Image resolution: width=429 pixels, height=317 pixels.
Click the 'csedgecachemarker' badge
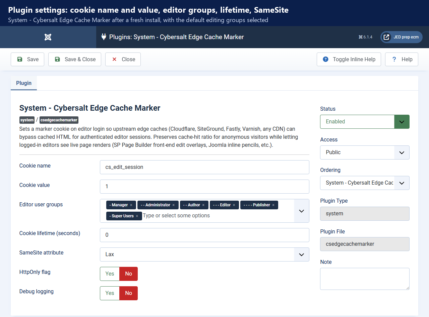59,120
